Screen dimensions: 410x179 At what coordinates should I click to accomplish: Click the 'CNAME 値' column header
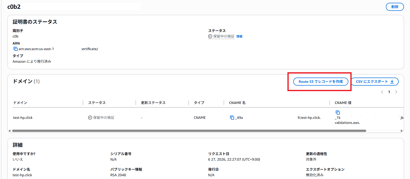343,103
